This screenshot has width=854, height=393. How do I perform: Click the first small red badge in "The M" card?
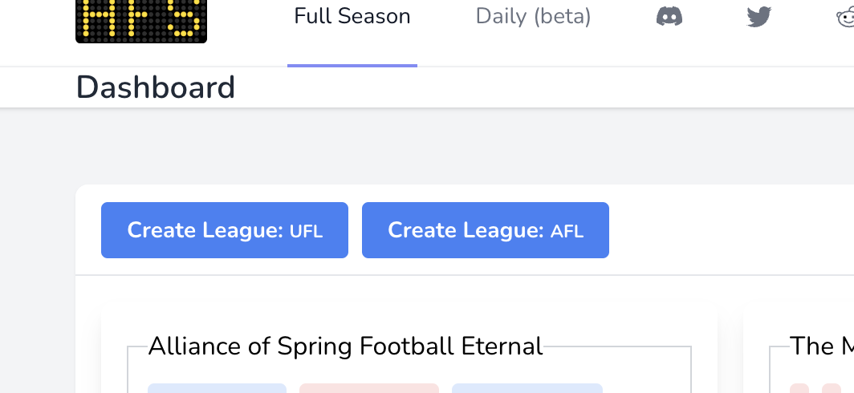[799, 389]
